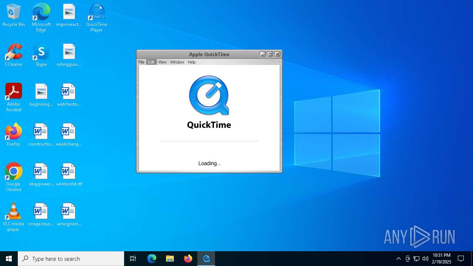
Task: Select the improveact... image file icon
Action: click(x=69, y=16)
